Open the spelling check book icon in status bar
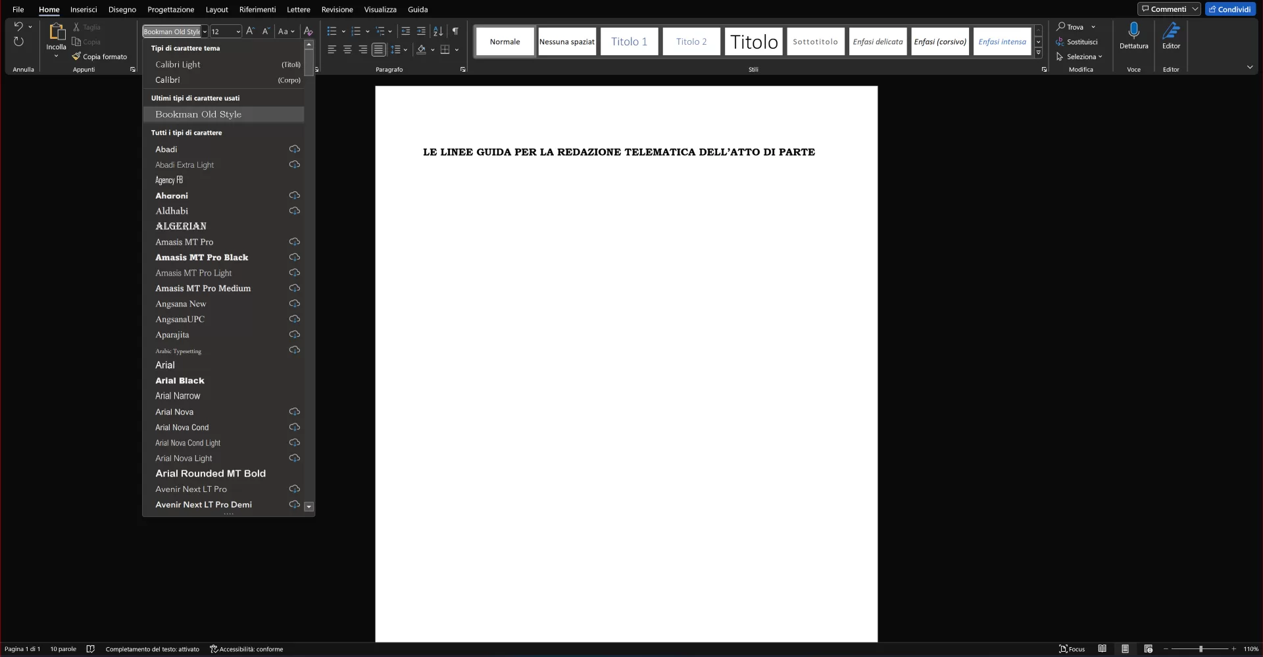1263x657 pixels. [x=91, y=649]
